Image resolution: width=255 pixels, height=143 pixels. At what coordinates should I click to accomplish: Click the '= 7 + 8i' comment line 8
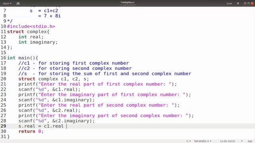tap(49, 16)
